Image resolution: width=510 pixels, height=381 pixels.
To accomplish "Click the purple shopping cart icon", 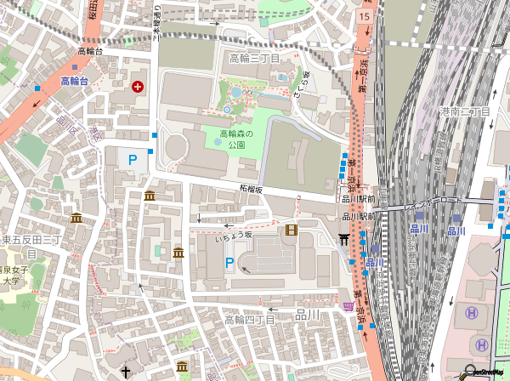I will [348, 306].
